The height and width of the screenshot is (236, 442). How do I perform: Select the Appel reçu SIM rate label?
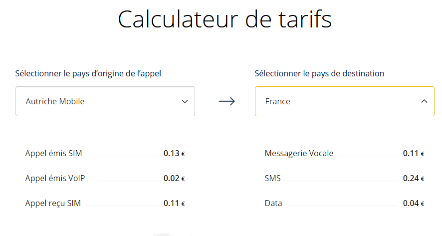coord(53,203)
